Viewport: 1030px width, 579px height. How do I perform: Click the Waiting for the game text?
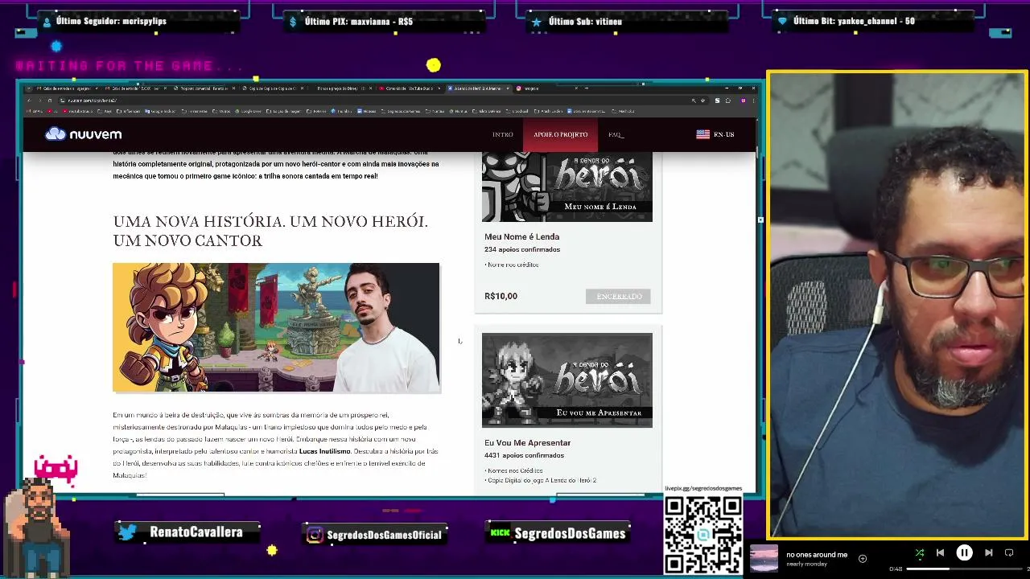click(129, 66)
